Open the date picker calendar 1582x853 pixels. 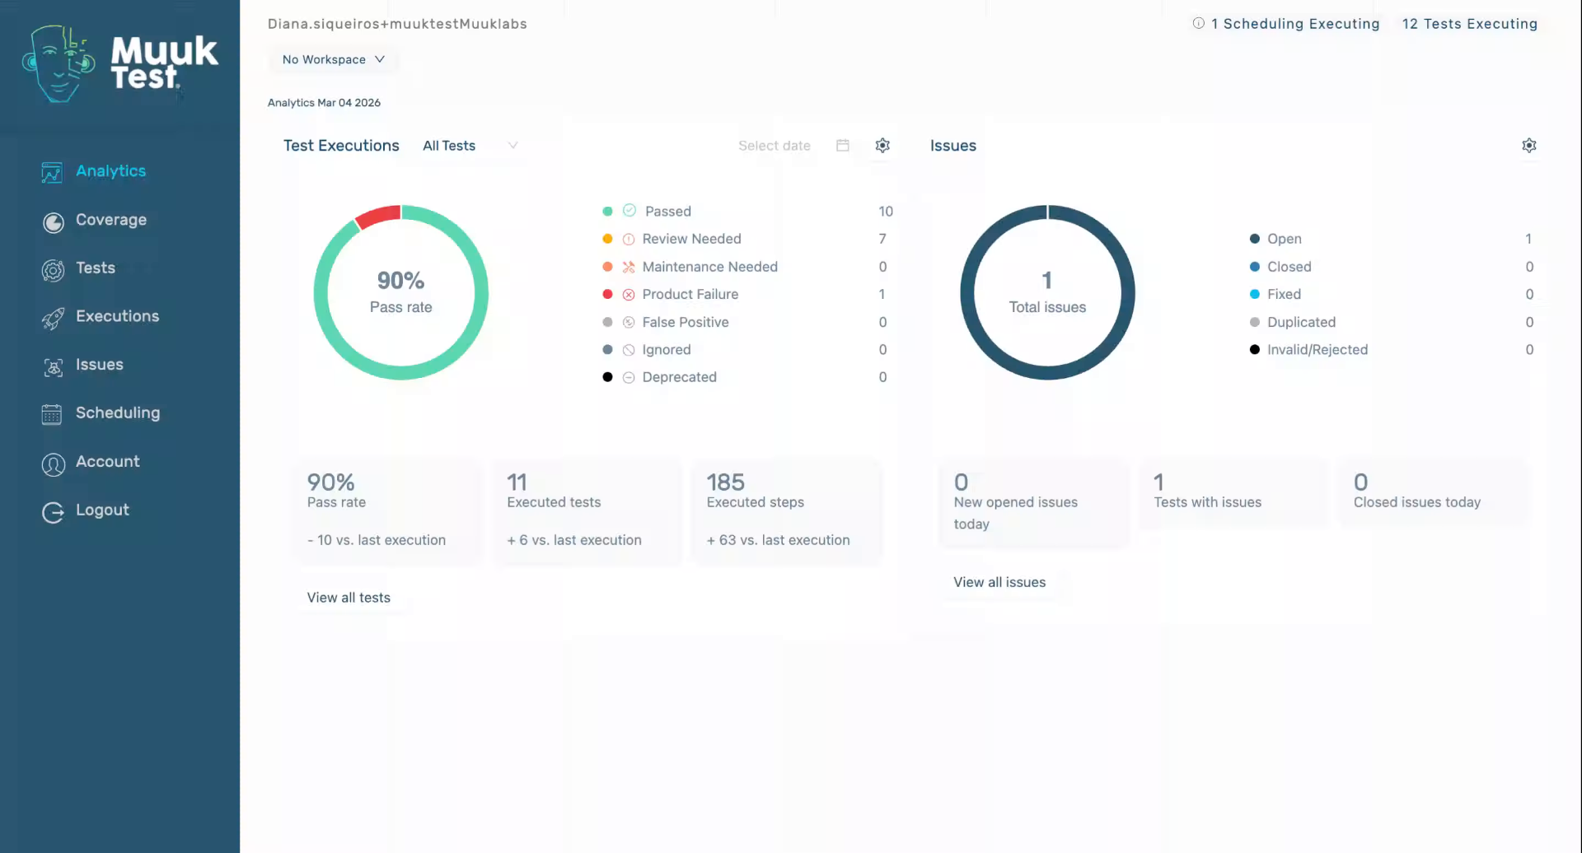click(842, 145)
